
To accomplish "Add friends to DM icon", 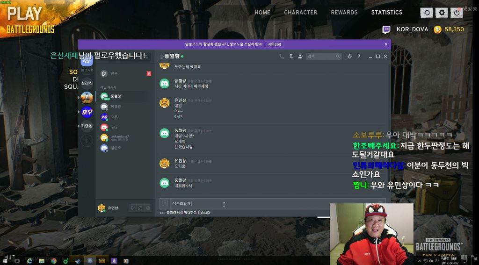I will pyautogui.click(x=300, y=57).
